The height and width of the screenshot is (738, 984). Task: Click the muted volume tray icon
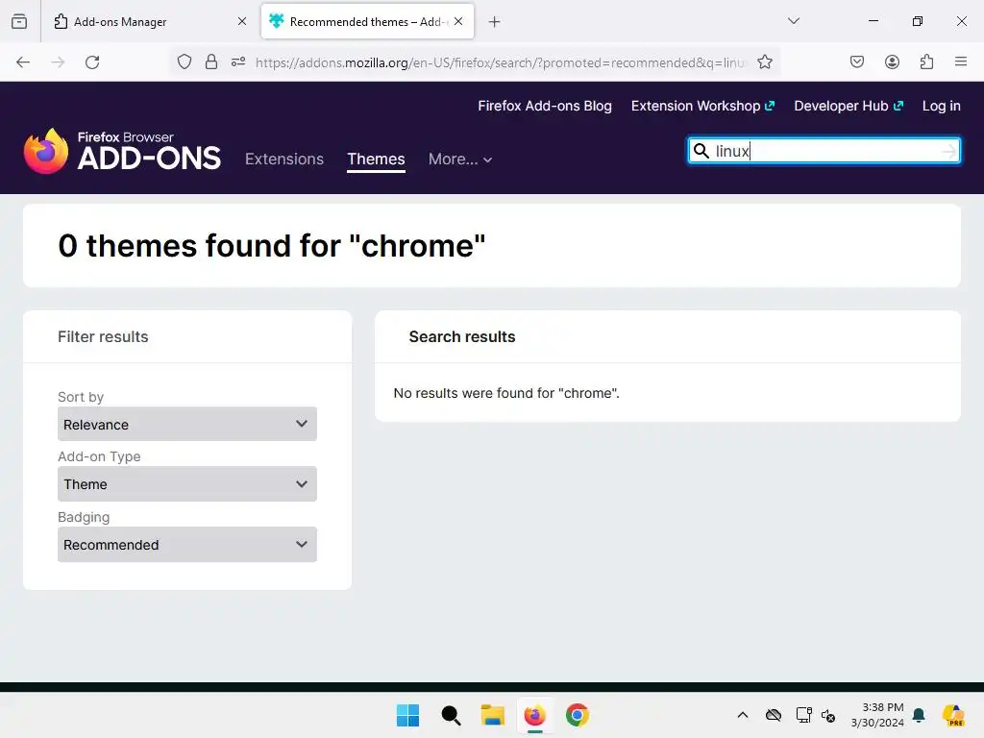point(828,715)
